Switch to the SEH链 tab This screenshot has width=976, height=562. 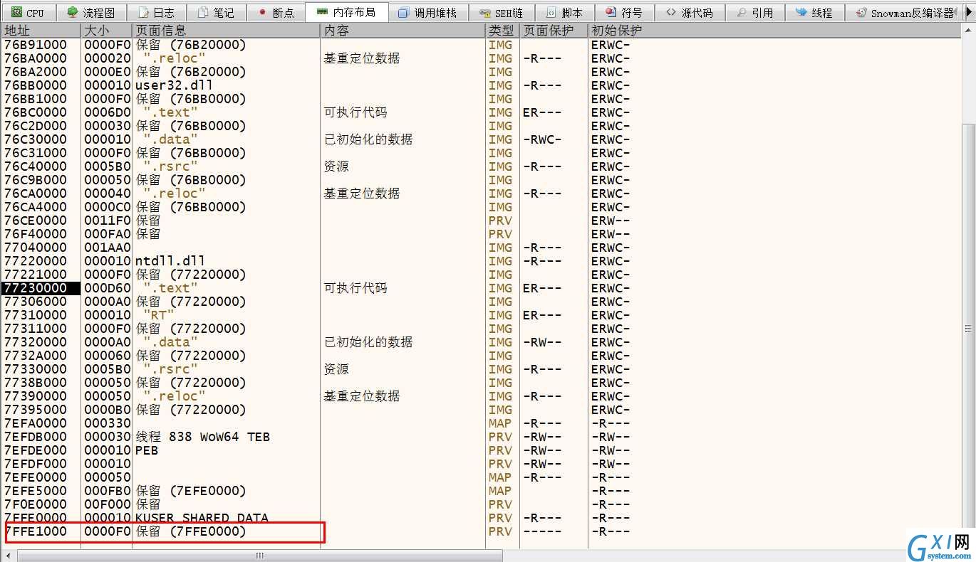tap(501, 13)
